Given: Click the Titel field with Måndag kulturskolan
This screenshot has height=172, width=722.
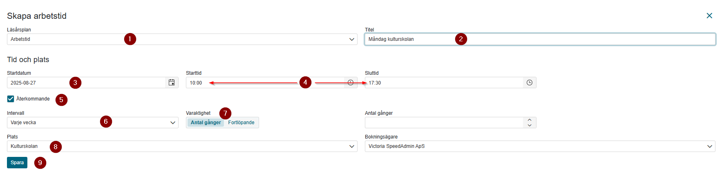Looking at the screenshot, I should pyautogui.click(x=540, y=39).
